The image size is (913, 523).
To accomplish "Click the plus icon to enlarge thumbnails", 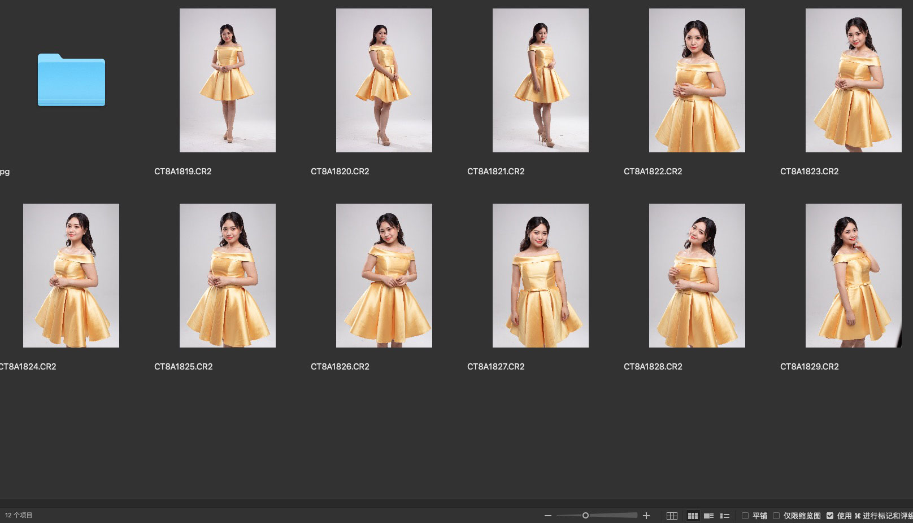I will 646,516.
